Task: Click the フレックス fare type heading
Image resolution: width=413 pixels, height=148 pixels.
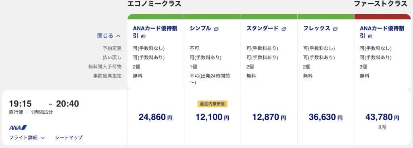Action: click(317, 29)
